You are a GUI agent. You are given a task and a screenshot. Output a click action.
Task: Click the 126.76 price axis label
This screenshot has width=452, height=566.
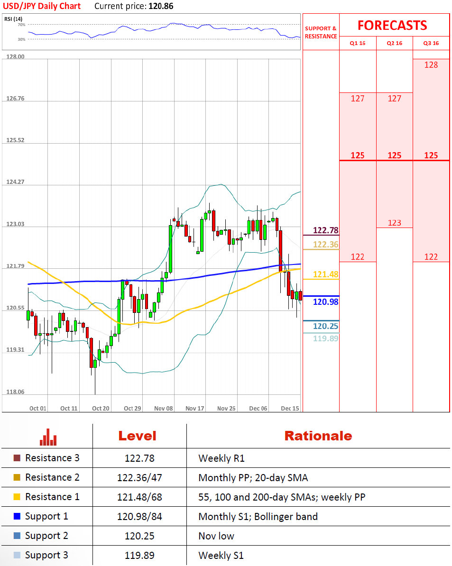(15, 98)
